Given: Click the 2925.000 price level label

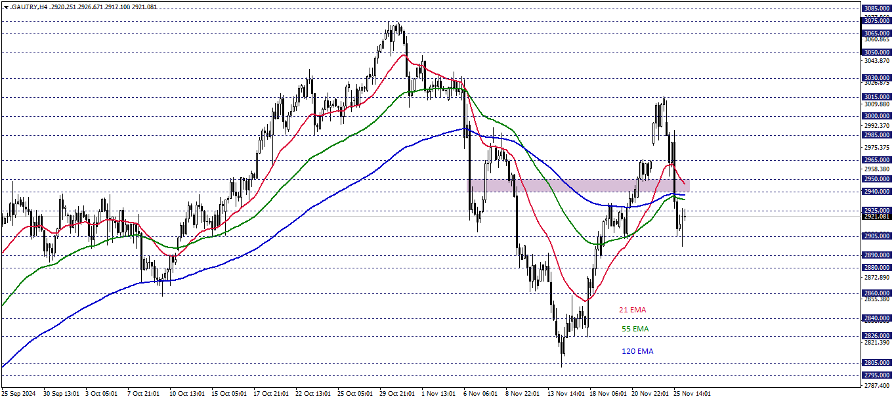Looking at the screenshot, I should [x=877, y=211].
